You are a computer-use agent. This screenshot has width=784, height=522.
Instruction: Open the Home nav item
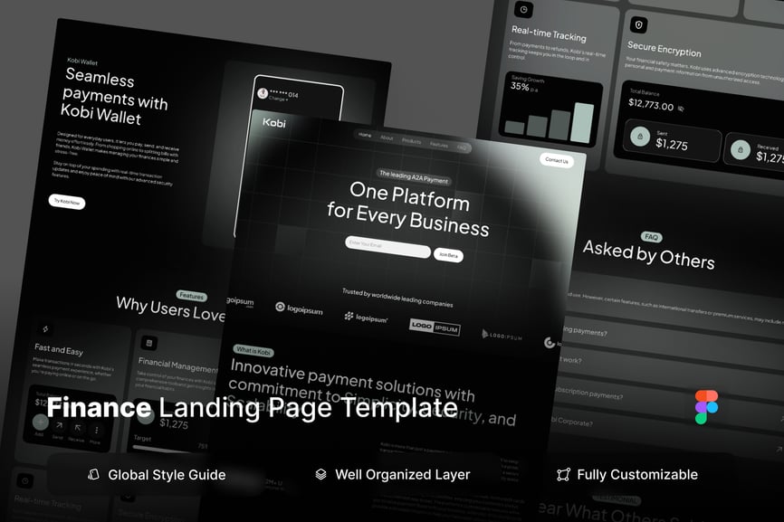(x=365, y=135)
